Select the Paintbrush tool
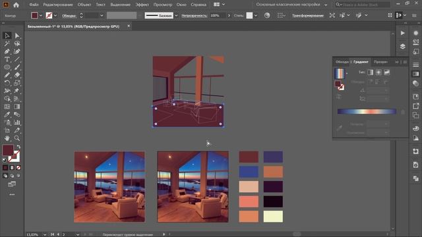The image size is (422, 237). [x=17, y=67]
